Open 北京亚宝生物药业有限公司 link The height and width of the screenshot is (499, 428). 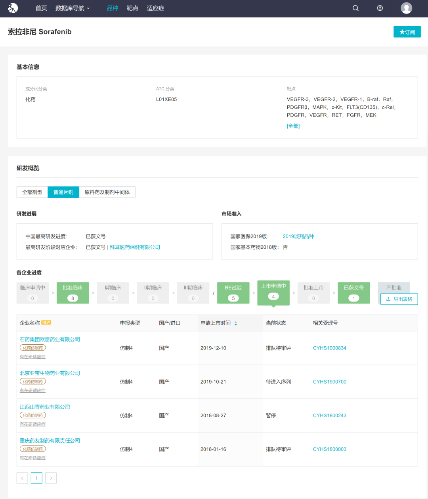[50, 373]
